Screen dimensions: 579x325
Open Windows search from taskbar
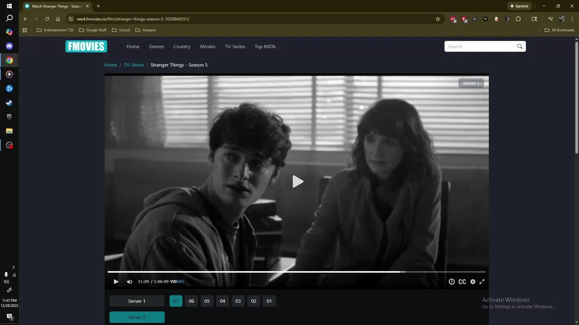[x=9, y=18]
